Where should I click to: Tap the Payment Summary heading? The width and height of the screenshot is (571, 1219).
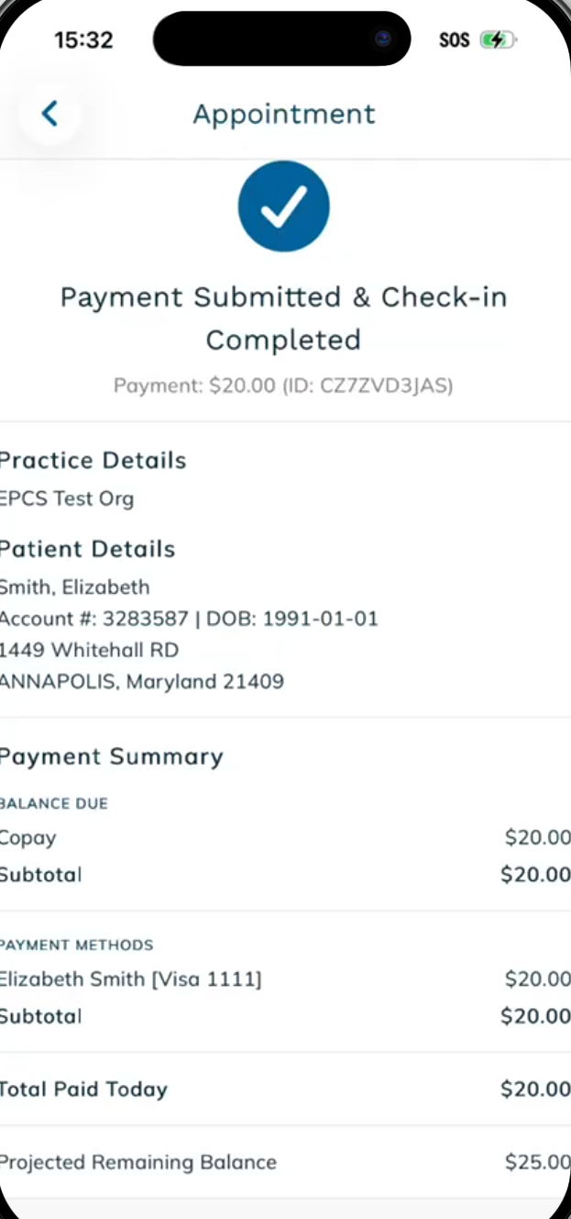tap(111, 757)
